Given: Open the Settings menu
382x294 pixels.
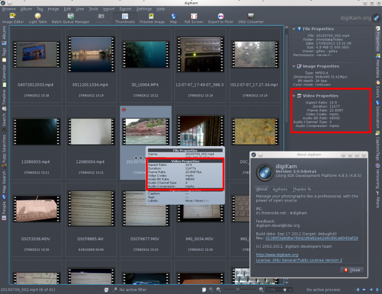Looking at the screenshot, I should click(x=144, y=9).
